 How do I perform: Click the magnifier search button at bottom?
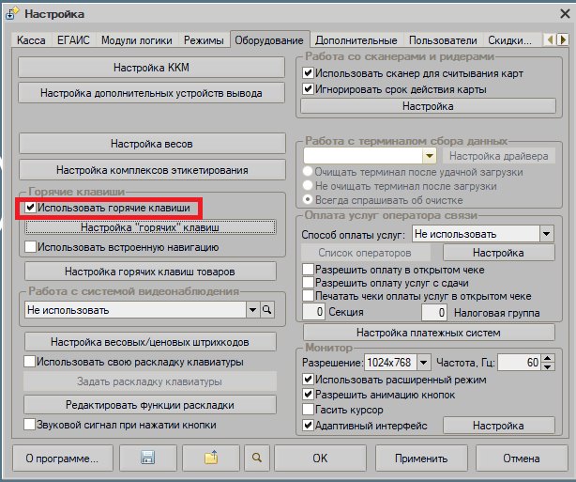tap(257, 458)
